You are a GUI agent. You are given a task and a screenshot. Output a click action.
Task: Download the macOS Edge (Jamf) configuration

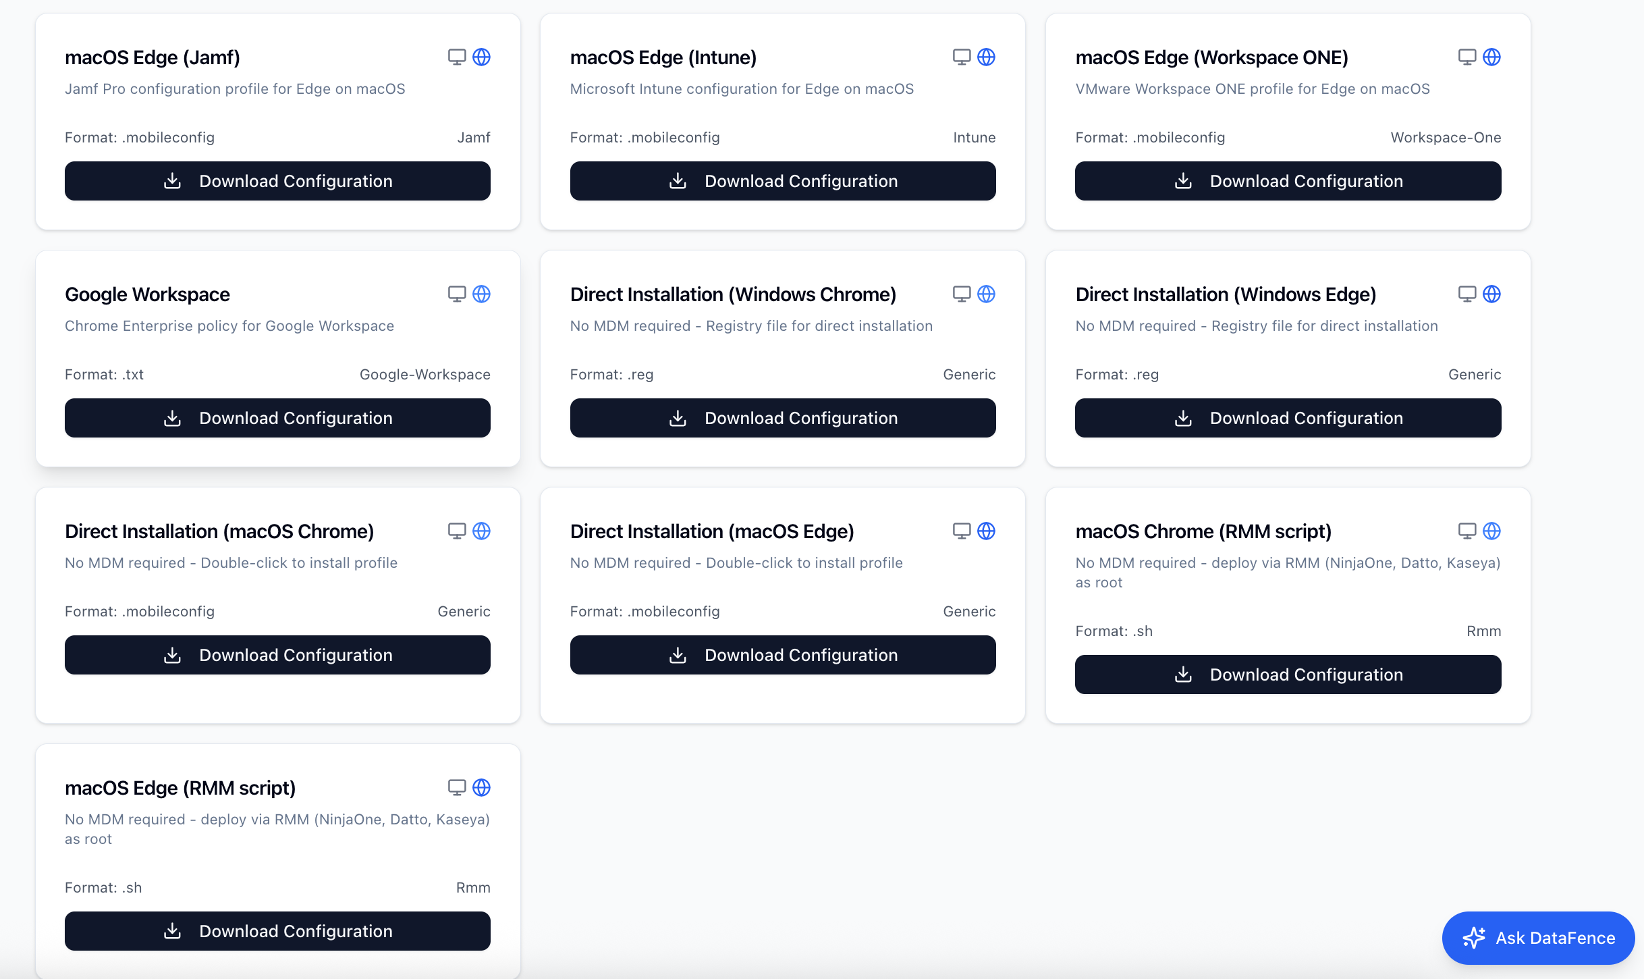pyautogui.click(x=277, y=181)
